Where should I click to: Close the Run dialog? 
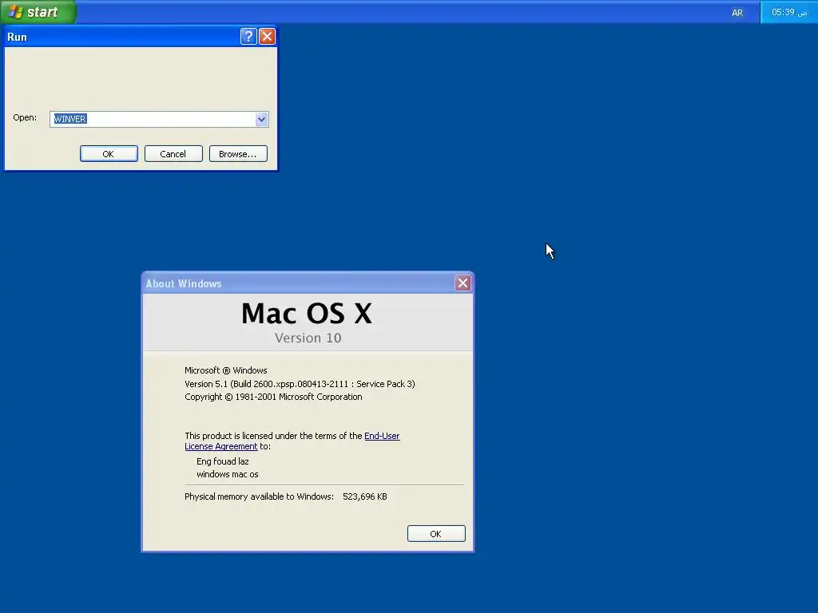point(267,36)
